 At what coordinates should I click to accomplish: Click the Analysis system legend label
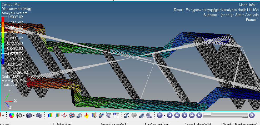pos(14,13)
